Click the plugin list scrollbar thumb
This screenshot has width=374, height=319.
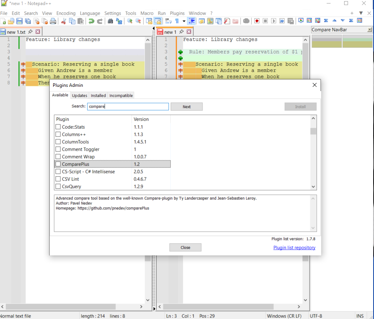pyautogui.click(x=313, y=131)
